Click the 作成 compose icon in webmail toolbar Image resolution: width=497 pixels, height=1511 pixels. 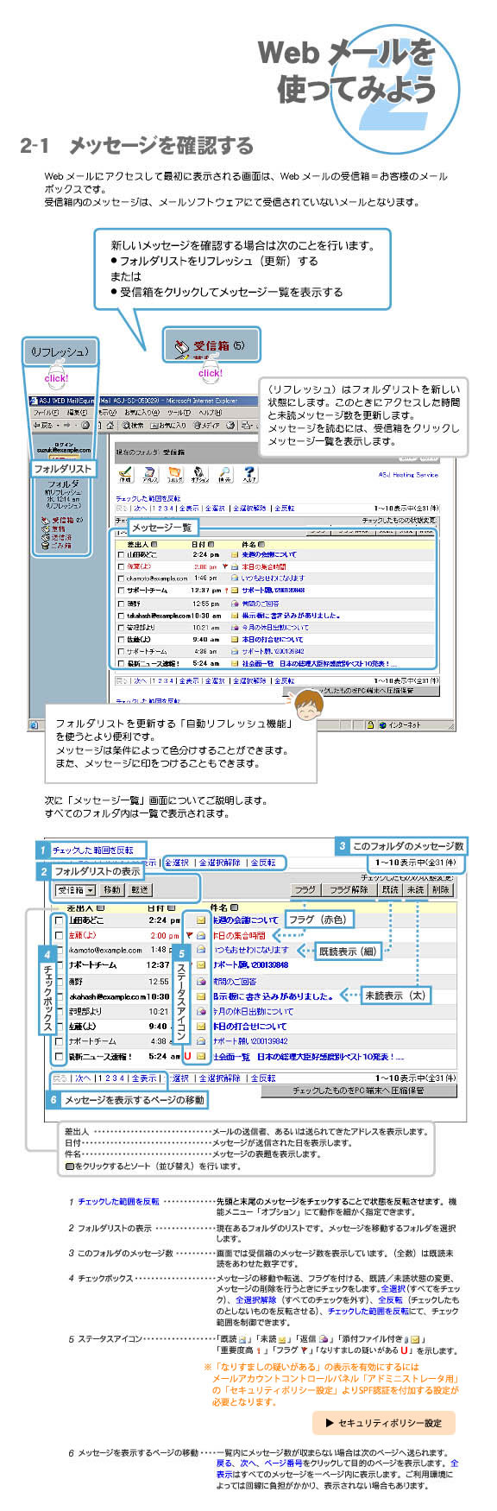point(125,474)
